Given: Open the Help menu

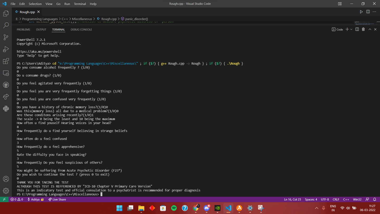Looking at the screenshot, I should [93, 4].
